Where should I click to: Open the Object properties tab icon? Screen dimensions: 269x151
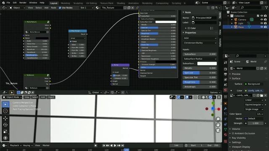pyautogui.click(x=225, y=104)
